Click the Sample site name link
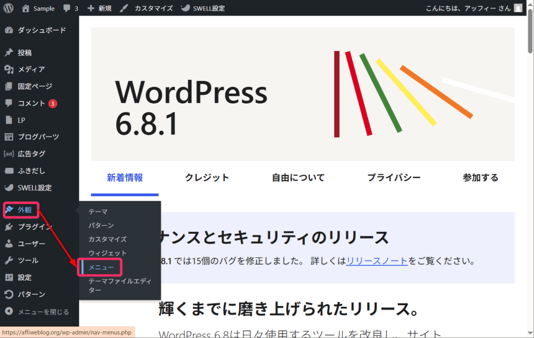 click(44, 8)
